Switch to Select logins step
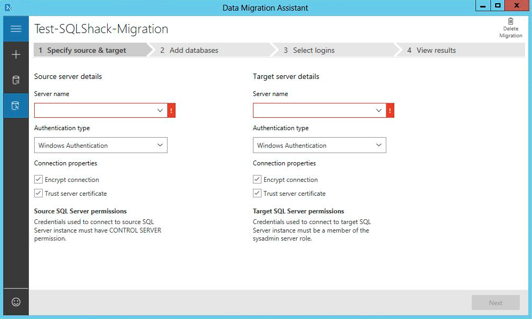 click(x=313, y=50)
